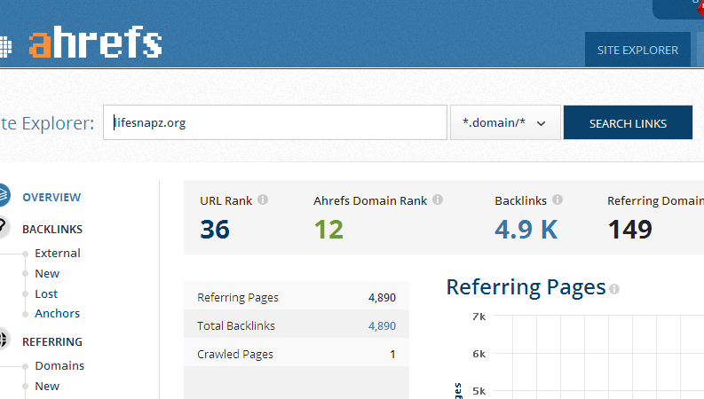Click the Referring Domains value 149
The width and height of the screenshot is (704, 399).
[x=630, y=229]
